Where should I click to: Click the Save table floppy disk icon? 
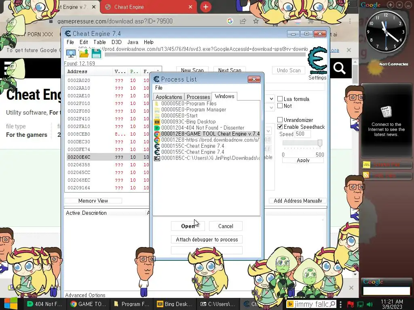click(x=96, y=54)
